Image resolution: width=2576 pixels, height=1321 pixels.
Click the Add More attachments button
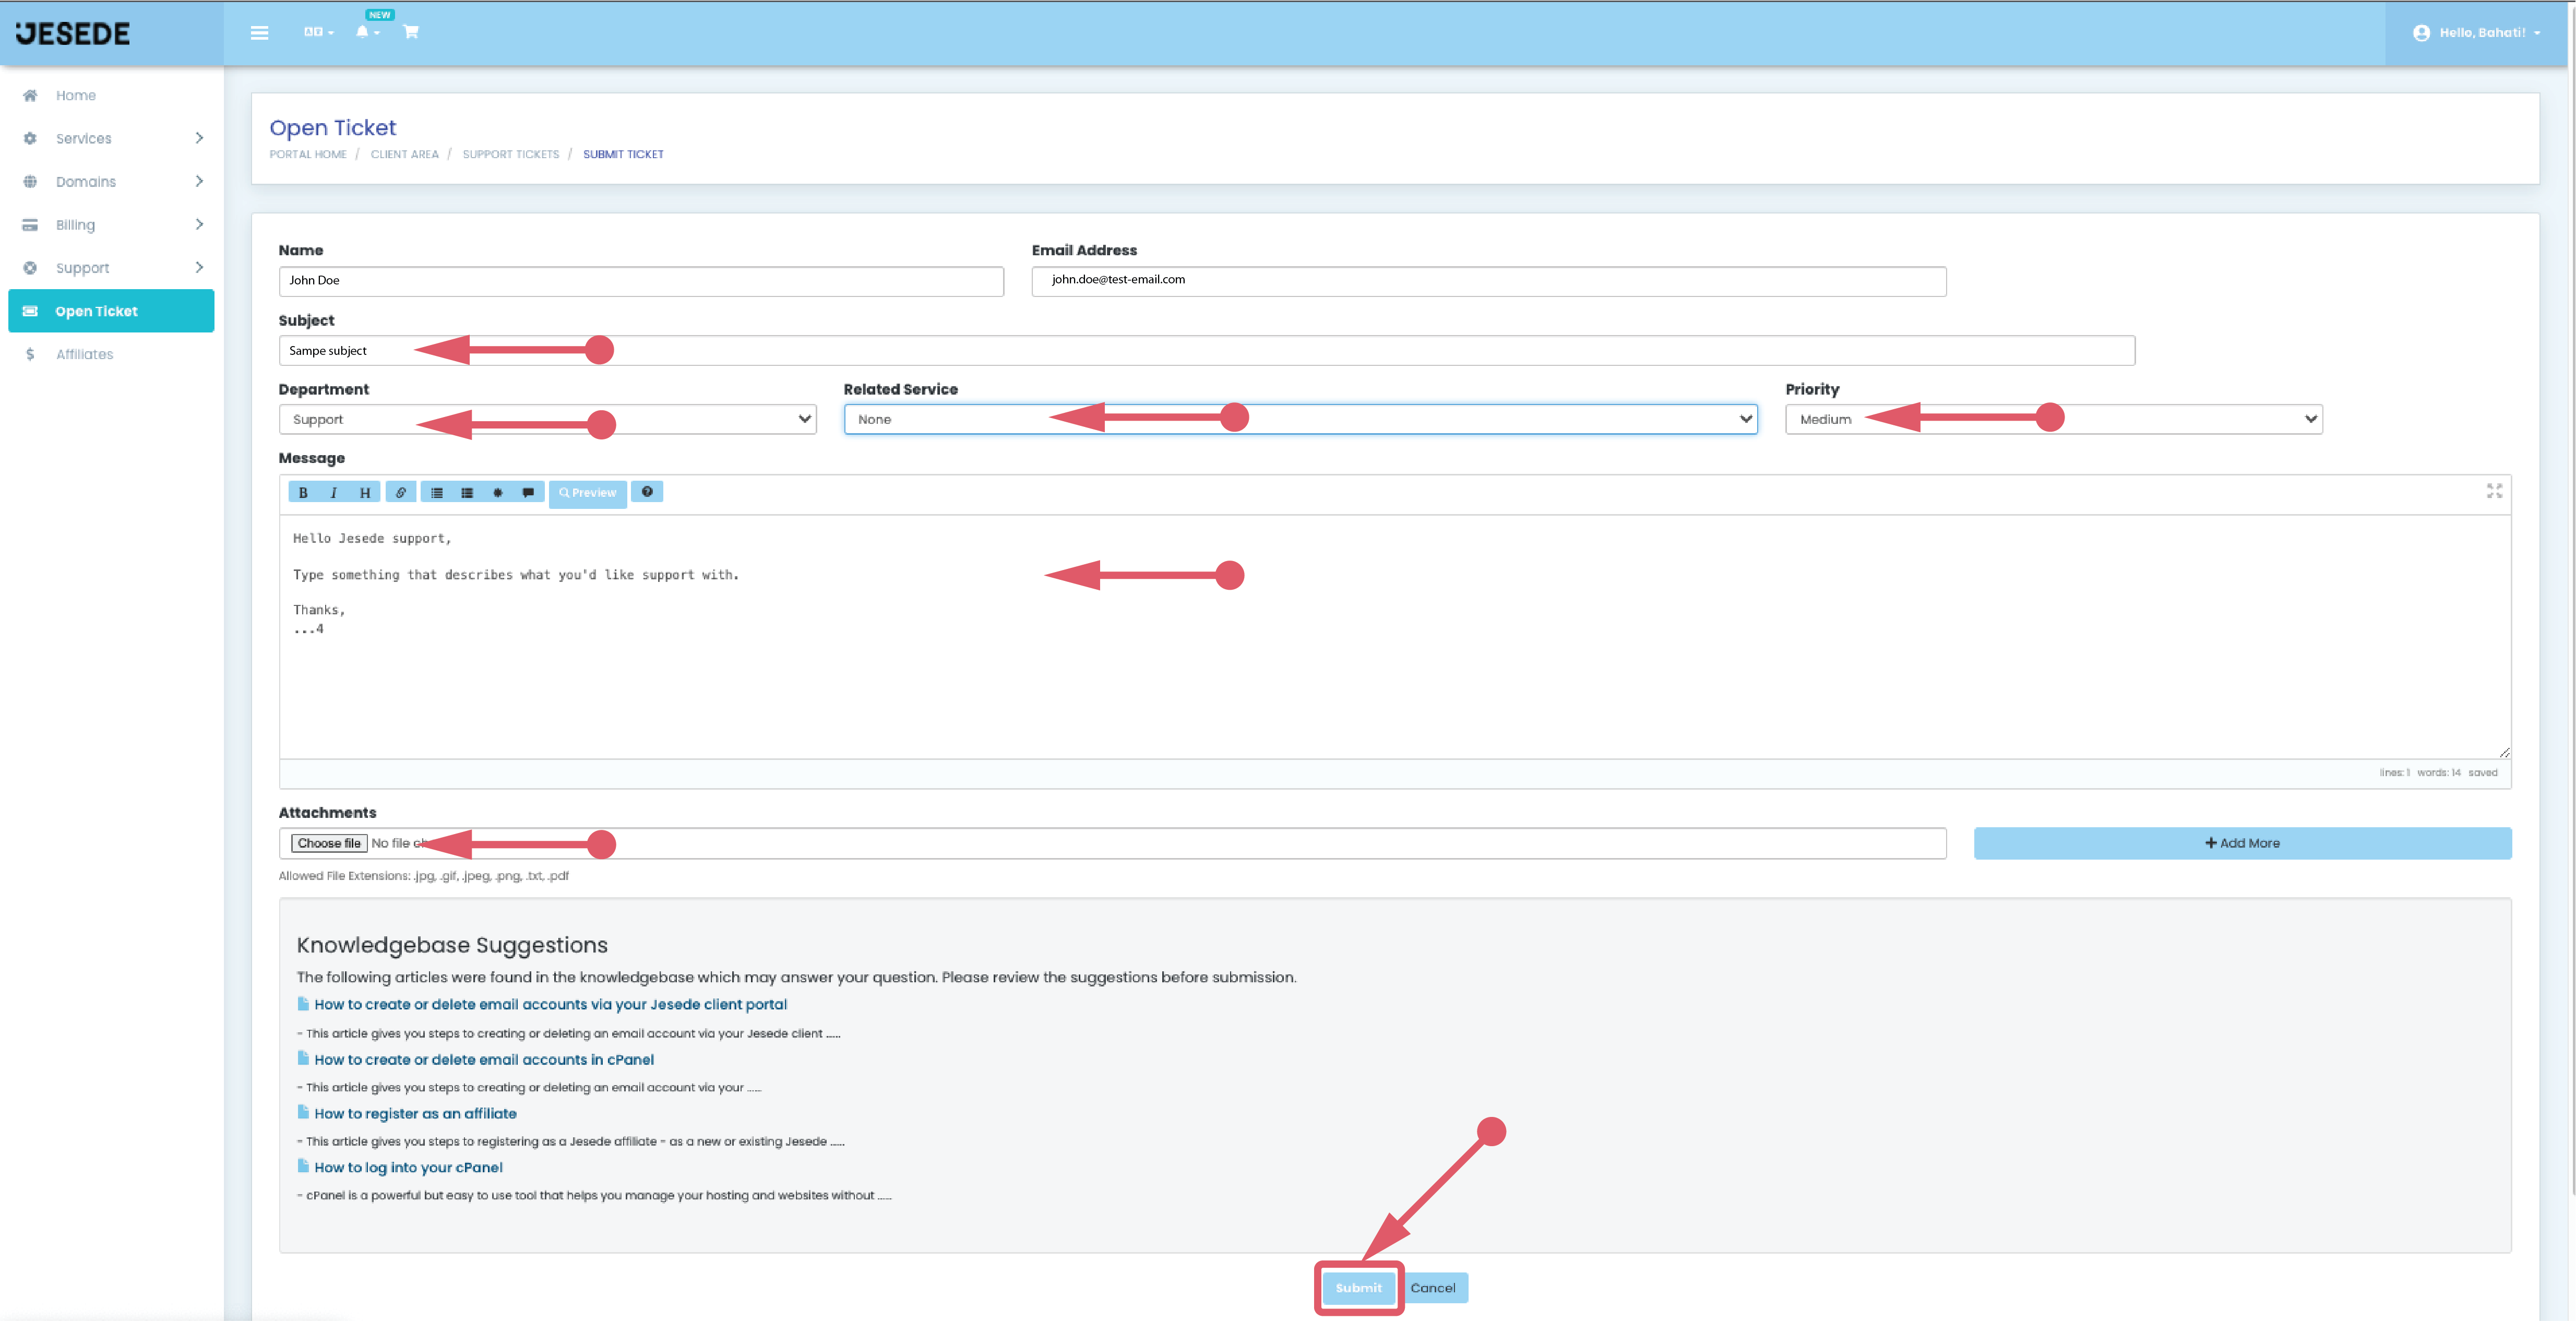[2242, 843]
